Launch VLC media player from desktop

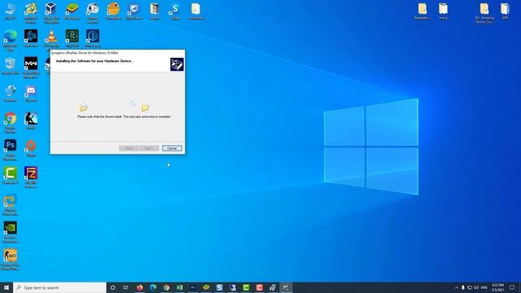(x=51, y=40)
